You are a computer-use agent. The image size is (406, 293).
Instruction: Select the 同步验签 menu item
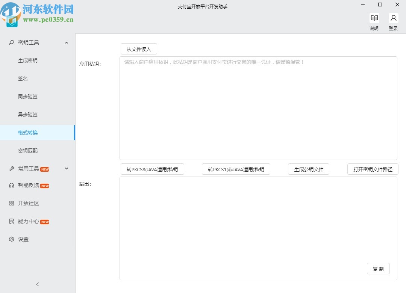click(x=28, y=97)
